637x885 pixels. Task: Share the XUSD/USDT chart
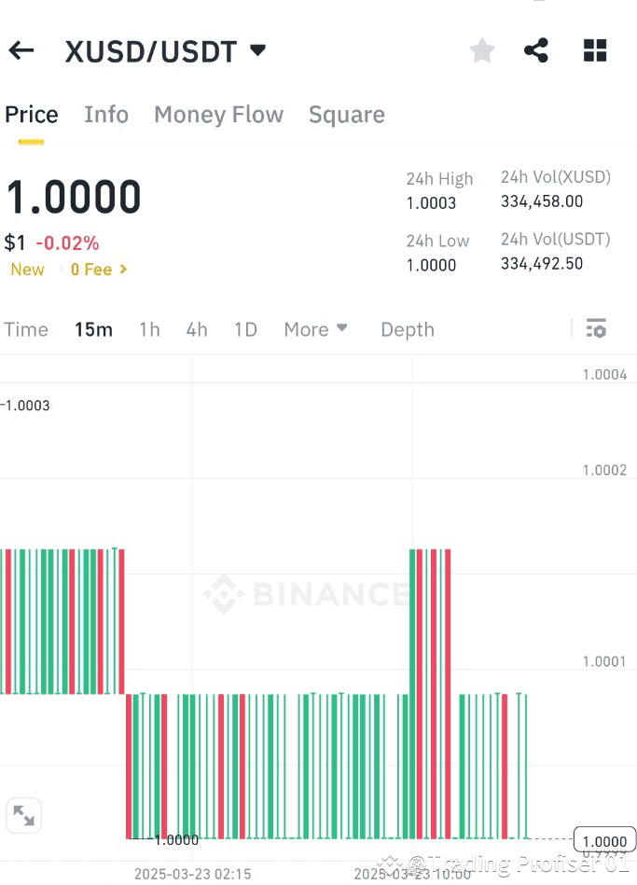point(536,50)
